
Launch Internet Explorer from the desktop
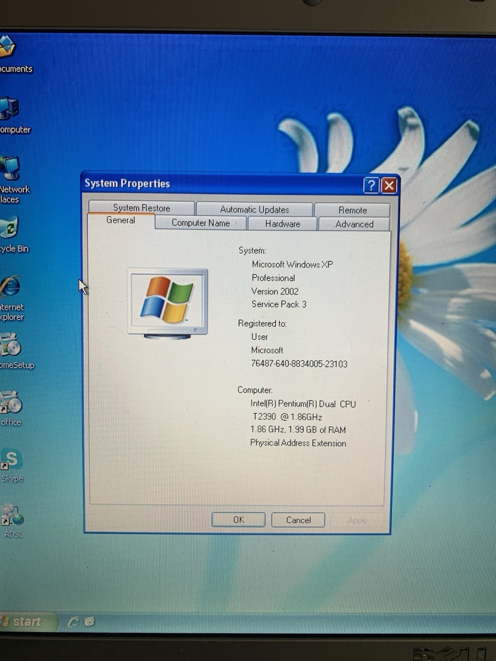tap(11, 286)
